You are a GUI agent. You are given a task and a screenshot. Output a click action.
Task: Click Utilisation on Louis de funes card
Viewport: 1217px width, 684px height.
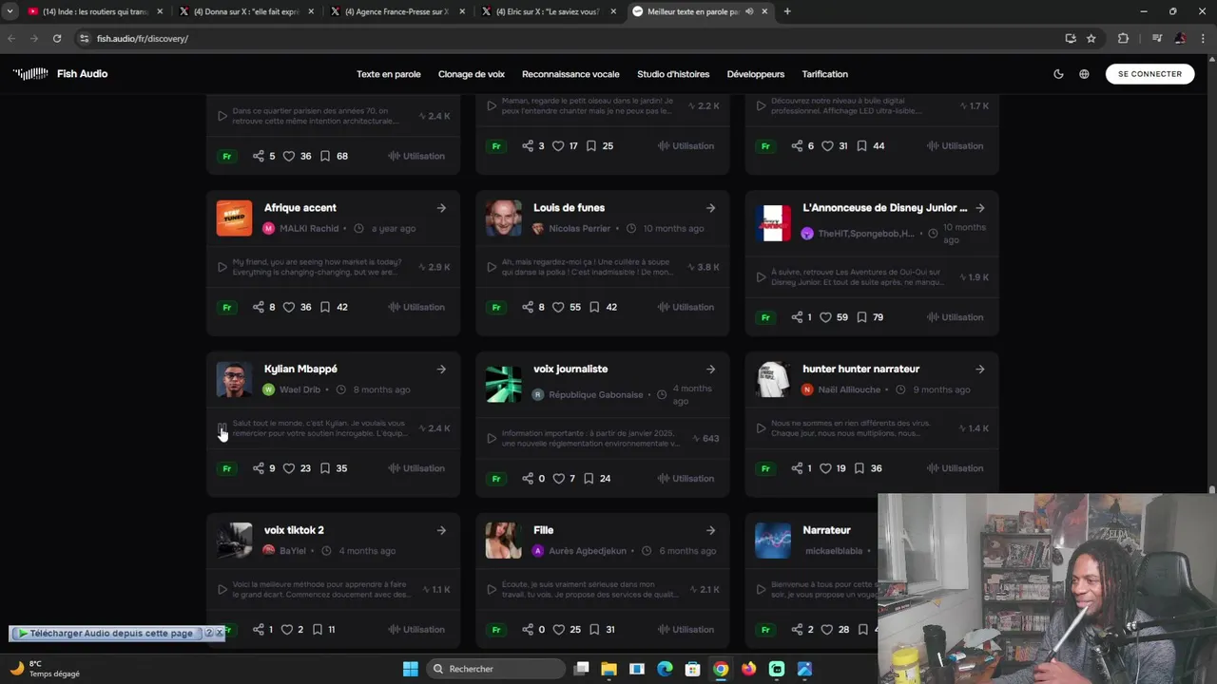click(686, 307)
